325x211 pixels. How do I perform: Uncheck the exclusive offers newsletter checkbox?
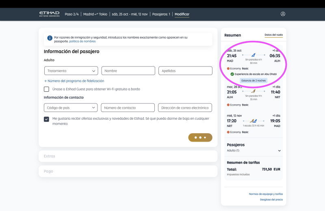point(47,119)
